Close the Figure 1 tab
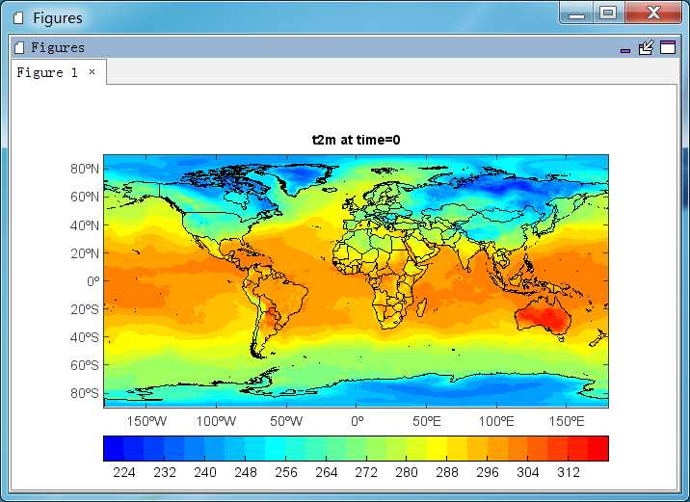 click(92, 71)
